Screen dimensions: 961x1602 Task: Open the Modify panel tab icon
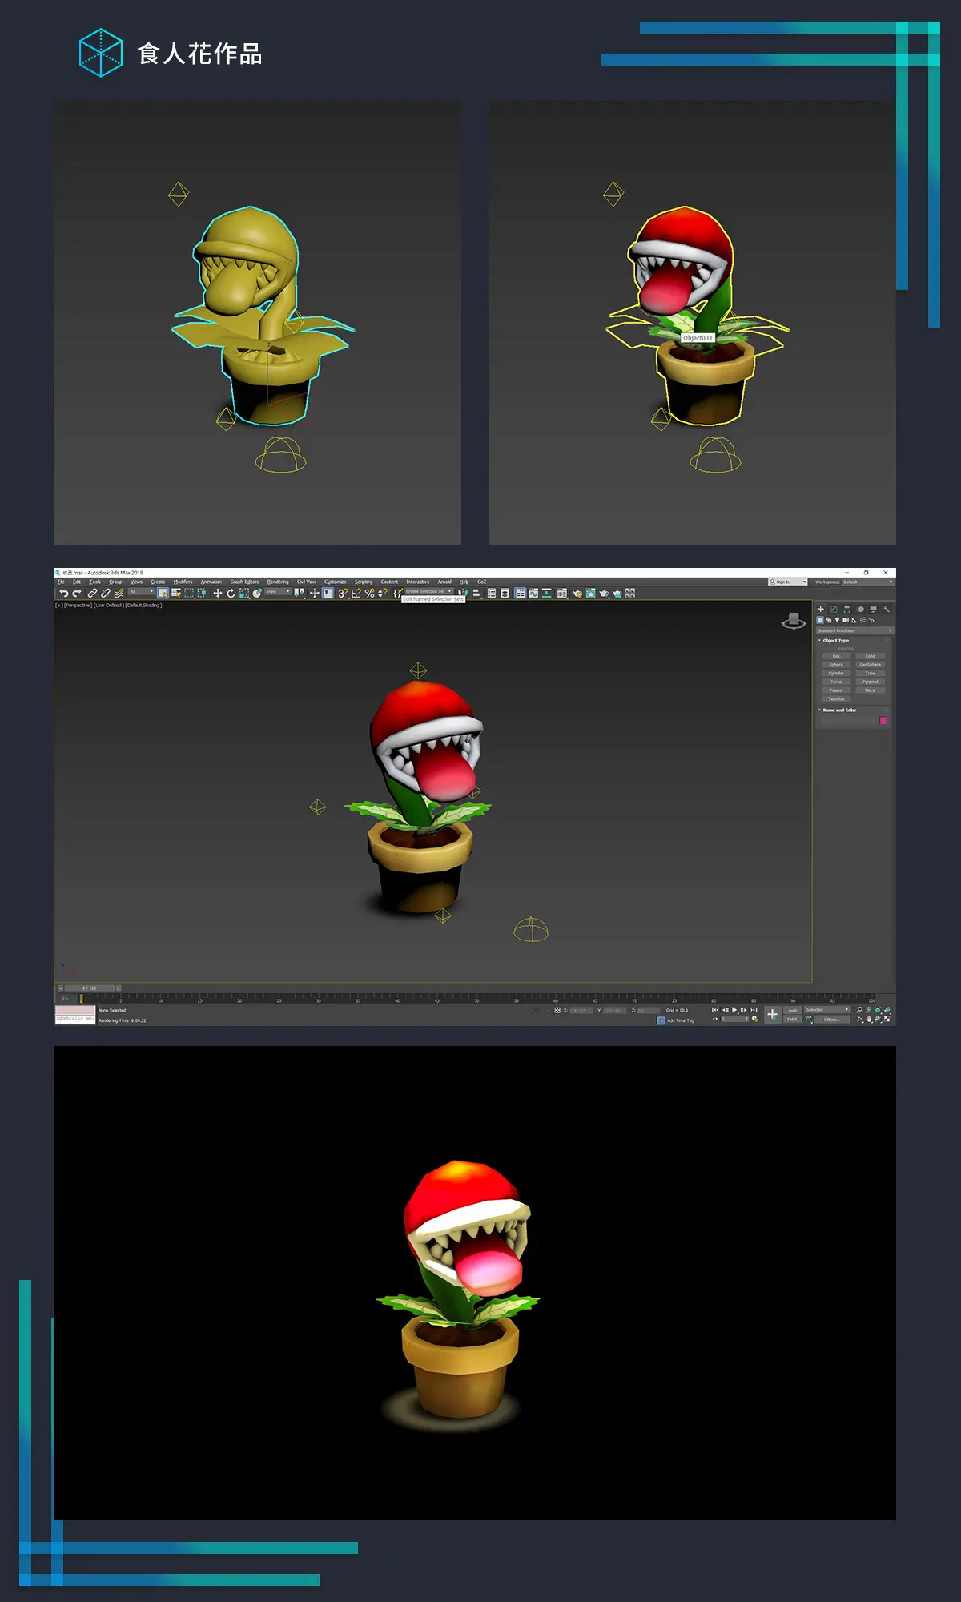833,610
